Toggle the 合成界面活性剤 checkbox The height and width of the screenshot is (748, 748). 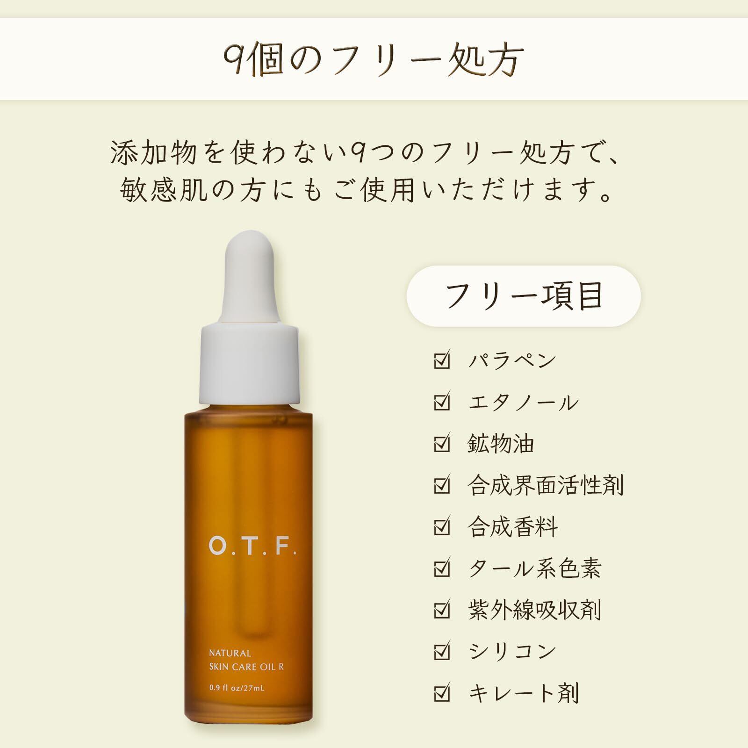pyautogui.click(x=442, y=484)
